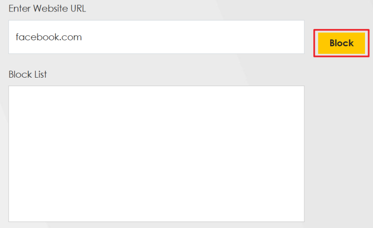This screenshot has width=373, height=228.
Task: Click inside the empty Block List box
Action: pyautogui.click(x=156, y=153)
